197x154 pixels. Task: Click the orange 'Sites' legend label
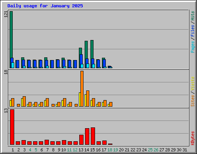[192, 101]
